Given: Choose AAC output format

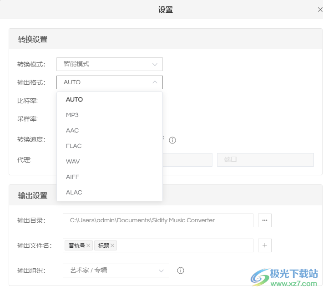Looking at the screenshot, I should [x=110, y=130].
